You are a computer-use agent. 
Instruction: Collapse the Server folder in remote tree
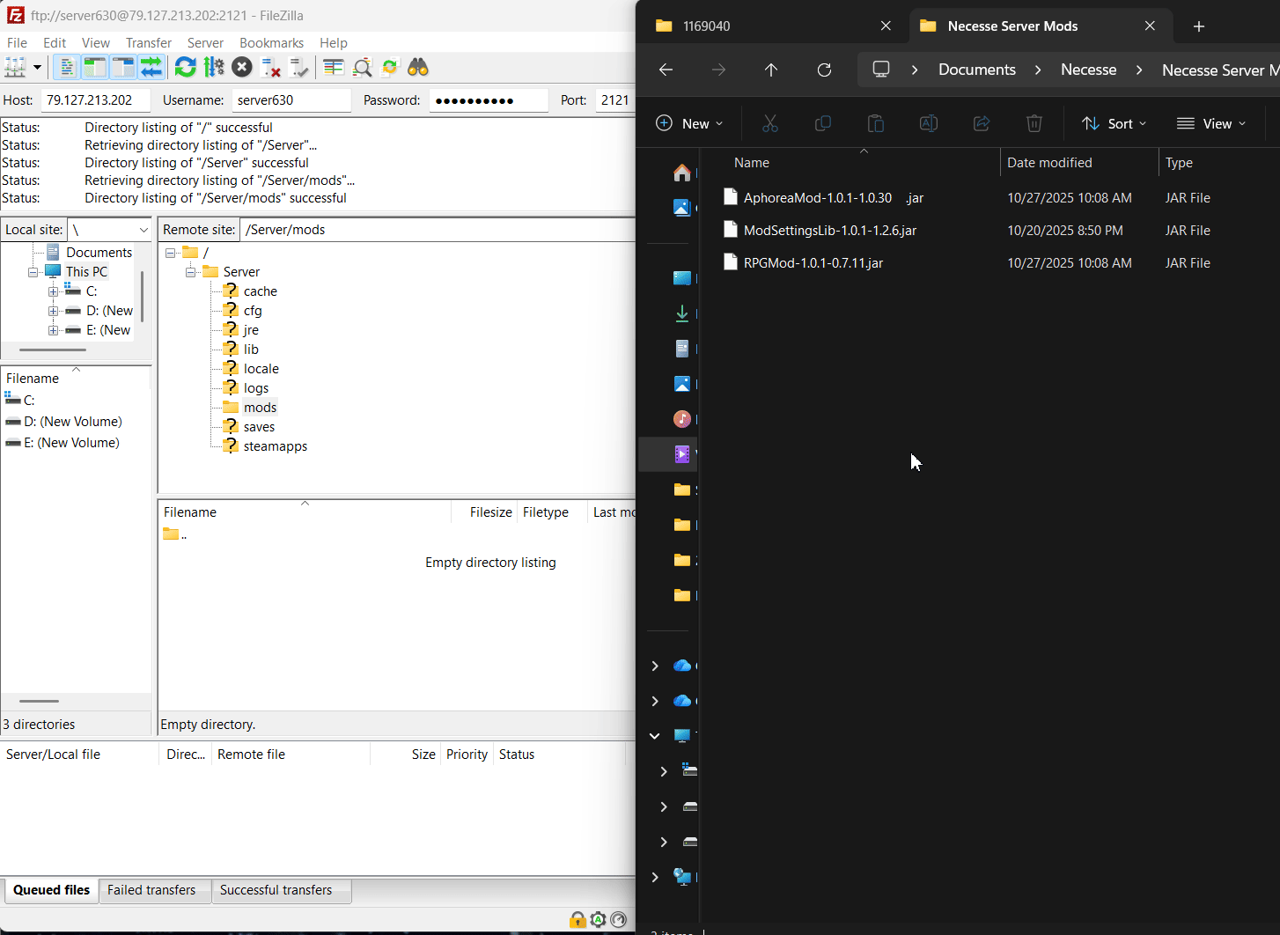pos(190,272)
